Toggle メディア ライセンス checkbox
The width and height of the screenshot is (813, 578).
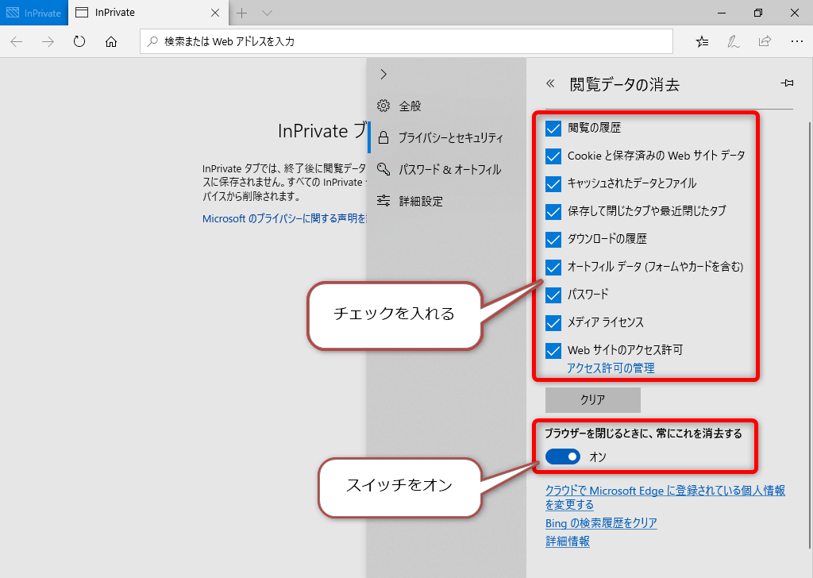click(x=553, y=323)
